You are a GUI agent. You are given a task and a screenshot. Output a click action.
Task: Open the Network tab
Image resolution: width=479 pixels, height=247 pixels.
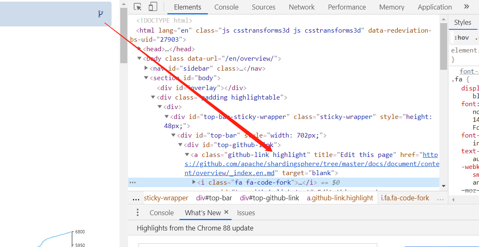302,7
